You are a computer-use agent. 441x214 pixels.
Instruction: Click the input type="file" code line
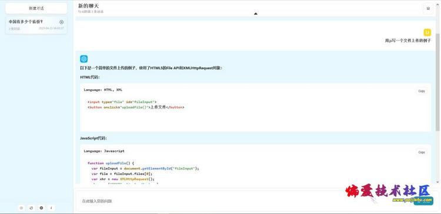(x=122, y=102)
